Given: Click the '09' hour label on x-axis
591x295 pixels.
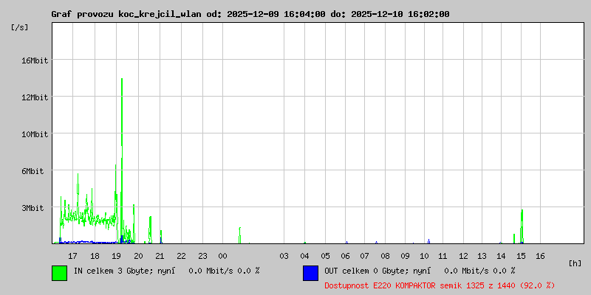Looking at the screenshot, I should 405,256.
